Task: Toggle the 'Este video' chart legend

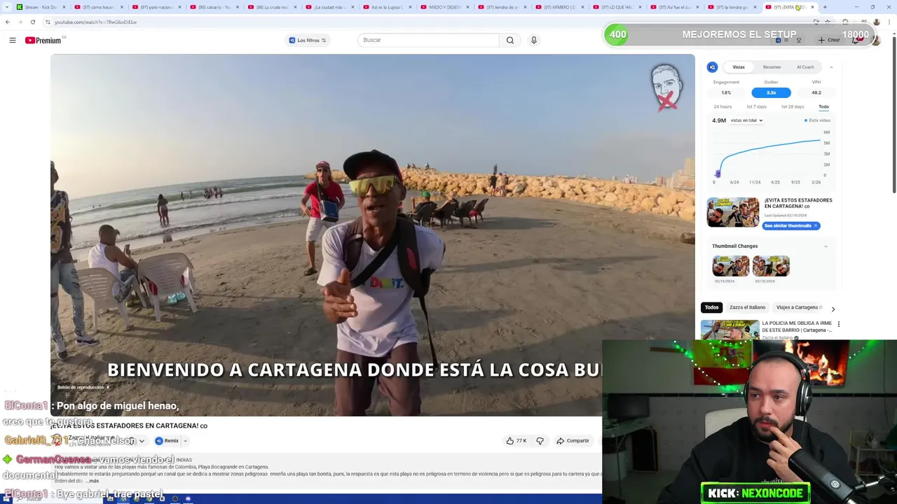Action: 818,120
